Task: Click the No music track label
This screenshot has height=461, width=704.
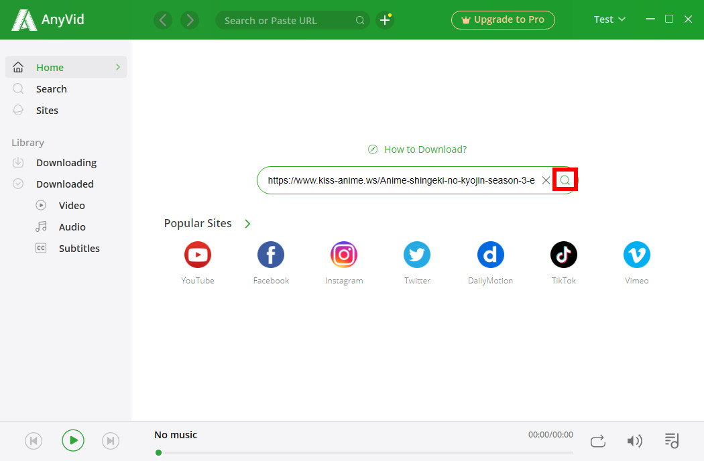Action: click(176, 435)
